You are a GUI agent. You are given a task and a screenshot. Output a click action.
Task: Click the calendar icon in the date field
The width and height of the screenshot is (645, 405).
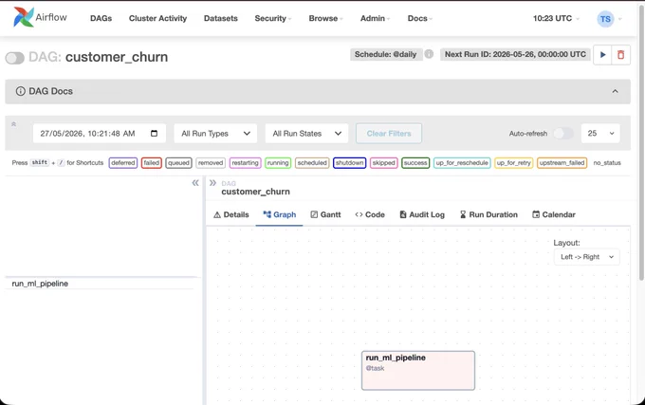pyautogui.click(x=154, y=133)
